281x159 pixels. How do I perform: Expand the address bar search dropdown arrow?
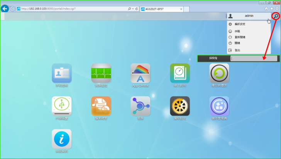click(133, 8)
